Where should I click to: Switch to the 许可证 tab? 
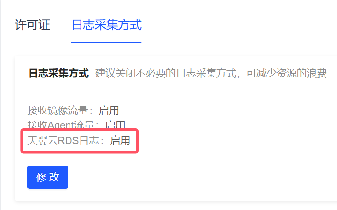pyautogui.click(x=33, y=25)
